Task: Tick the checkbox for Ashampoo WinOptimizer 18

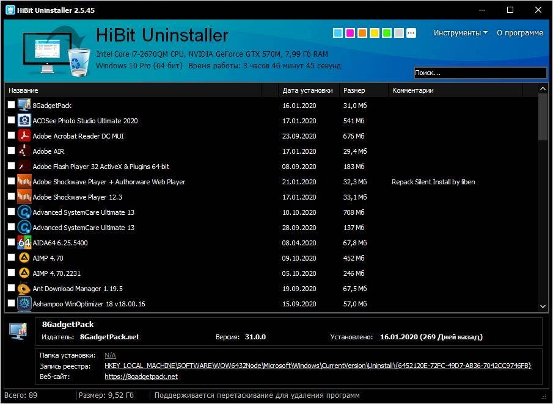Action: coord(11,303)
